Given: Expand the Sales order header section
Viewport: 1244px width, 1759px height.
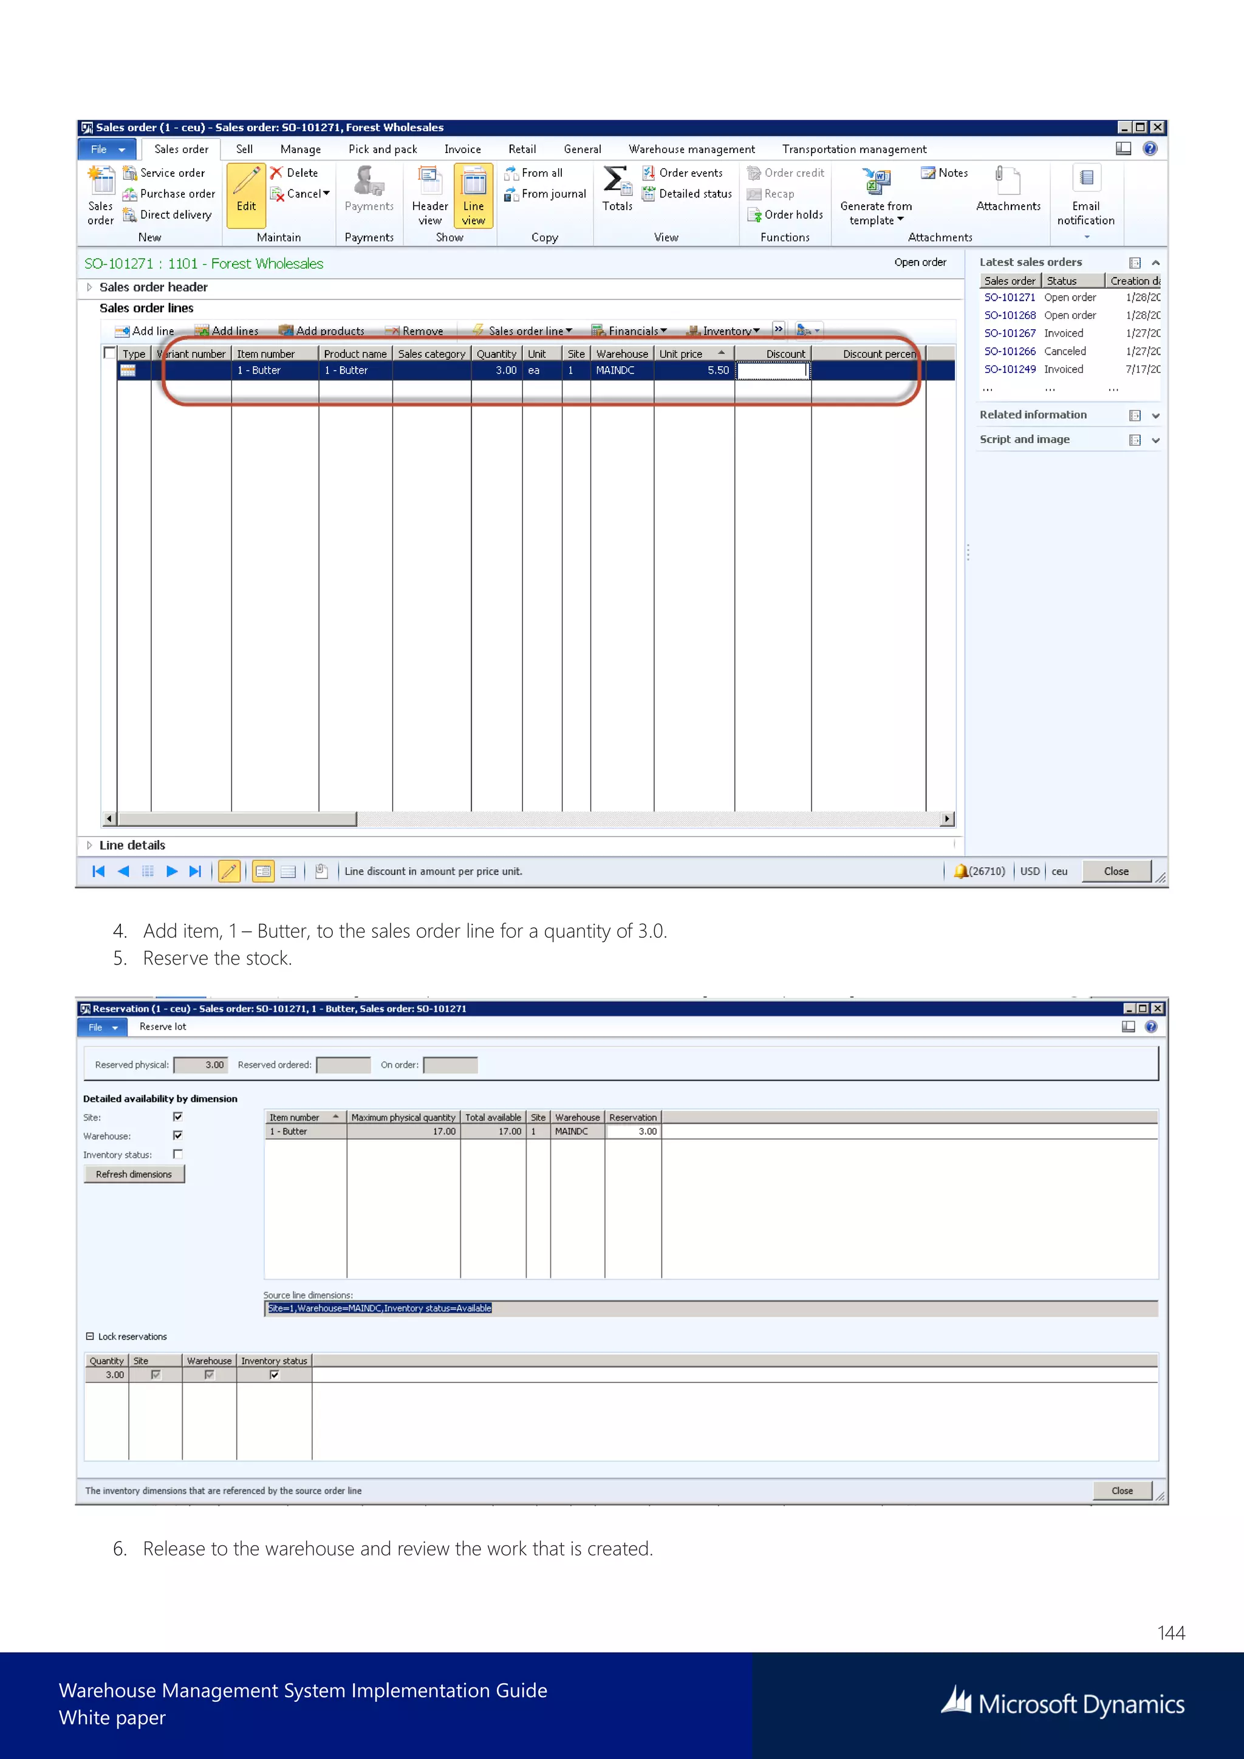Looking at the screenshot, I should click(90, 287).
